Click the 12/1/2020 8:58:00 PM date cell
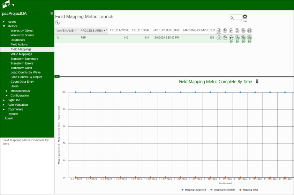294x195 pixels. 166,38
